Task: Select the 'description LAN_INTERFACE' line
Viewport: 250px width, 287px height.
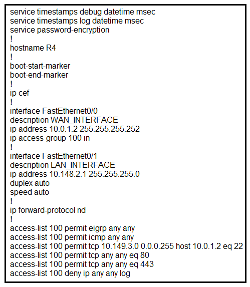Action: pos(63,165)
